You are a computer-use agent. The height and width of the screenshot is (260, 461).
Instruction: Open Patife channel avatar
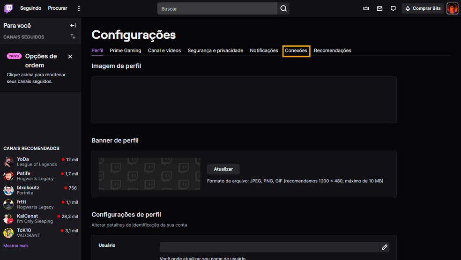[x=8, y=176]
